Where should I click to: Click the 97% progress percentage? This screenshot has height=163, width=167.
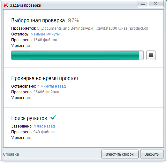[x=73, y=20]
